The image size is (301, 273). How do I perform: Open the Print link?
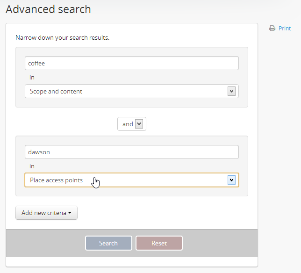tap(285, 29)
